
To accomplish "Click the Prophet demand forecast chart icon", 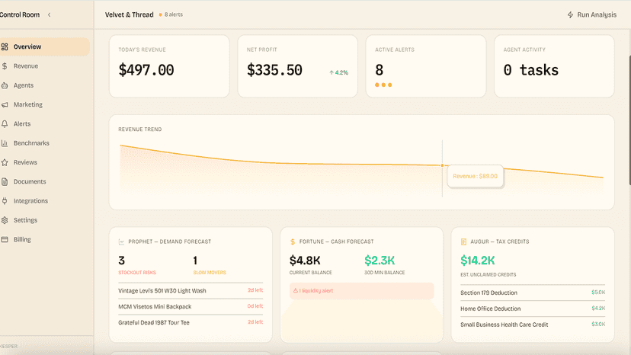I will (x=121, y=242).
